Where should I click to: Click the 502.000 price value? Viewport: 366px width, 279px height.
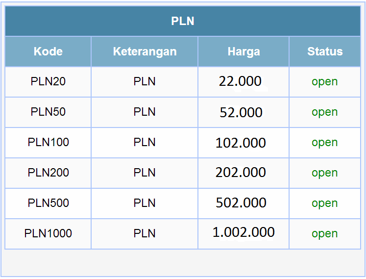coord(241,203)
